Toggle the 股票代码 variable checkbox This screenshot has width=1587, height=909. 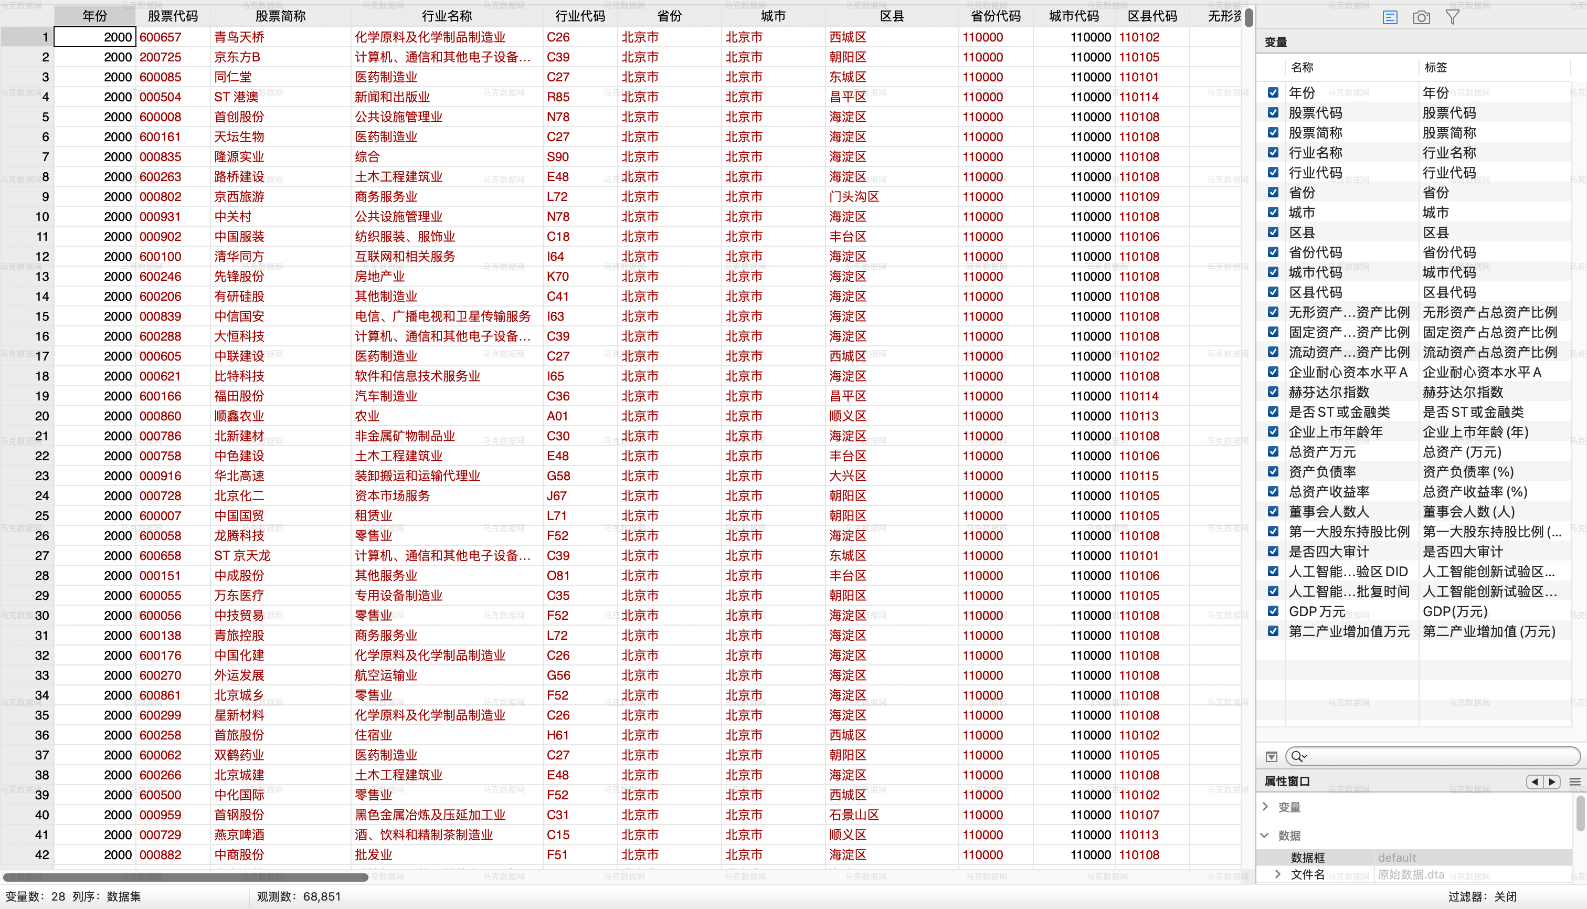pyautogui.click(x=1274, y=113)
